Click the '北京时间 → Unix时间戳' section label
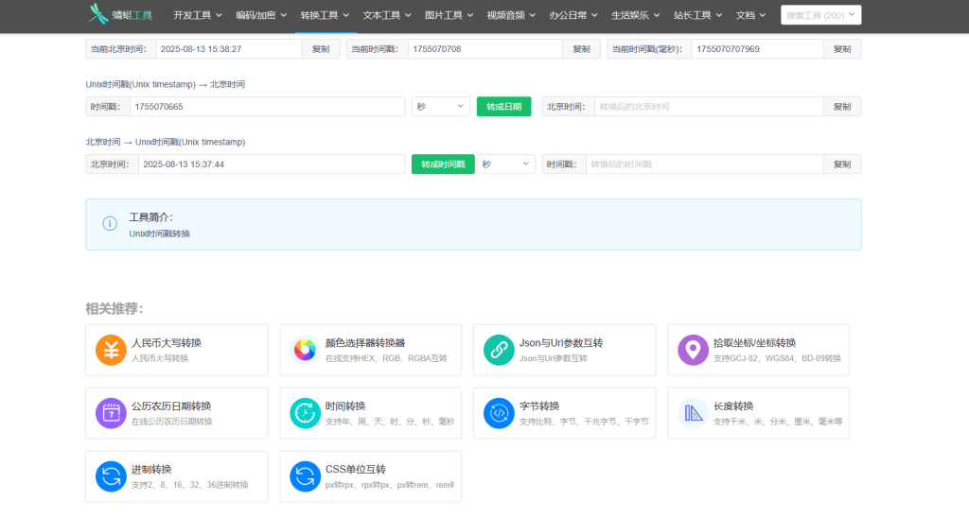The width and height of the screenshot is (969, 518). [x=165, y=142]
